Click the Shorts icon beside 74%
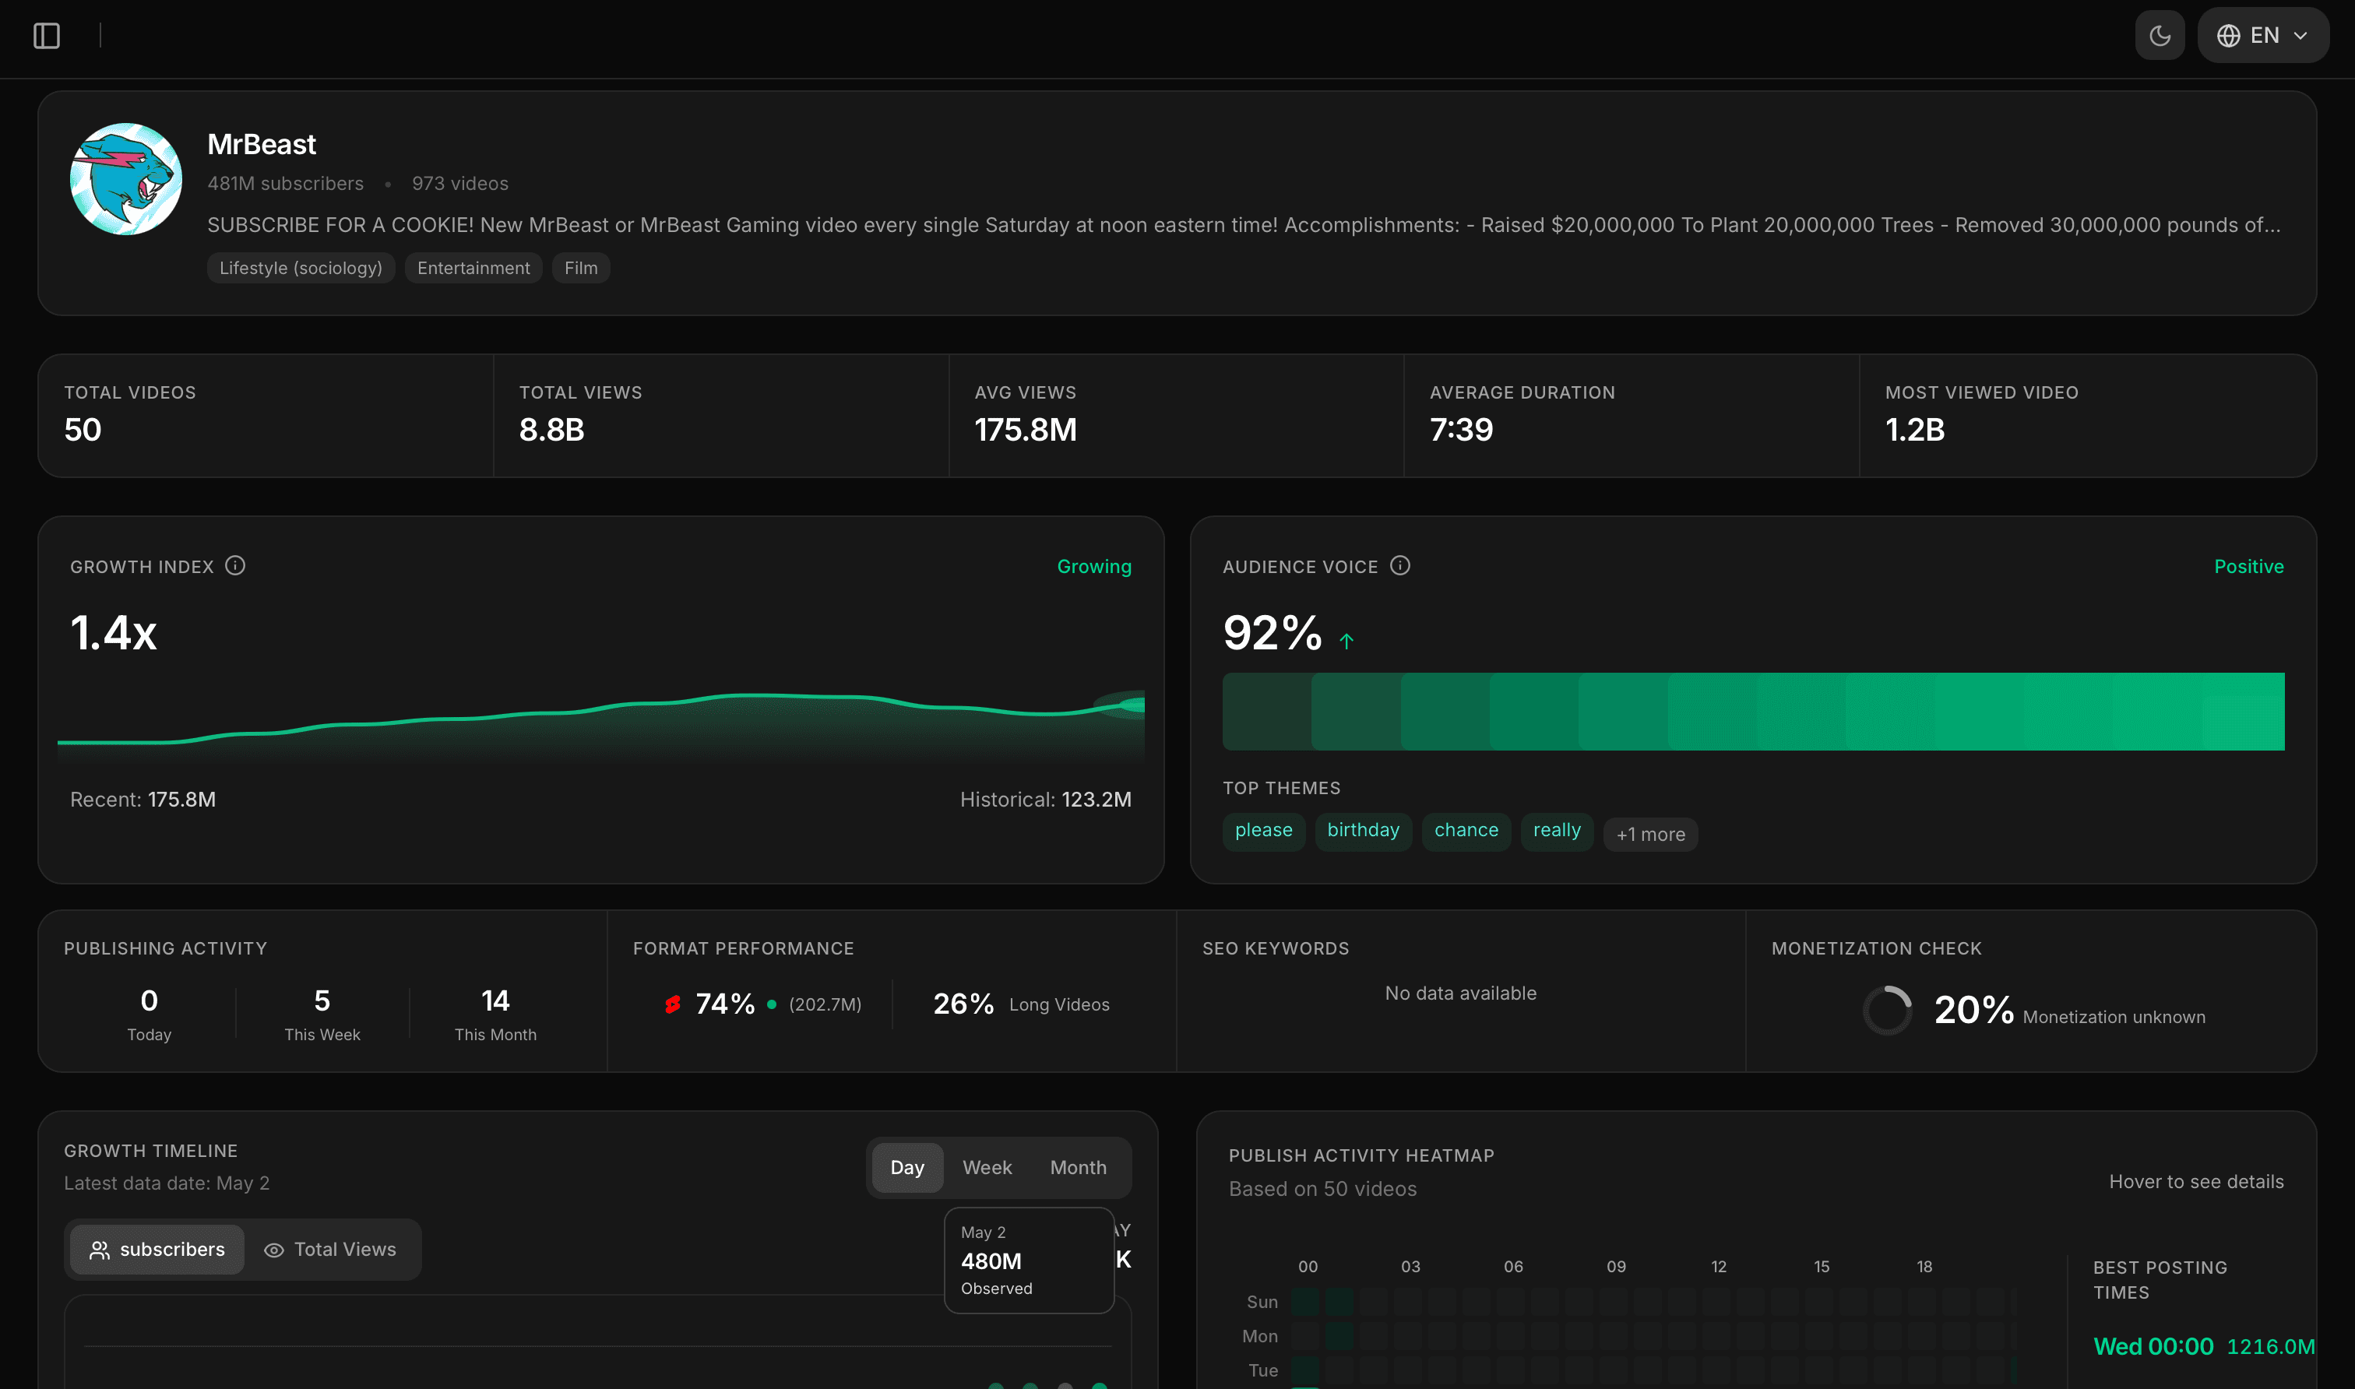This screenshot has width=2355, height=1389. 672,1004
